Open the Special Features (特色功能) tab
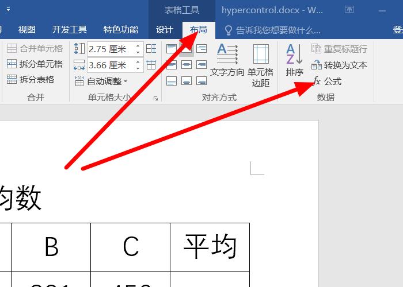Image resolution: width=403 pixels, height=287 pixels. coord(121,30)
